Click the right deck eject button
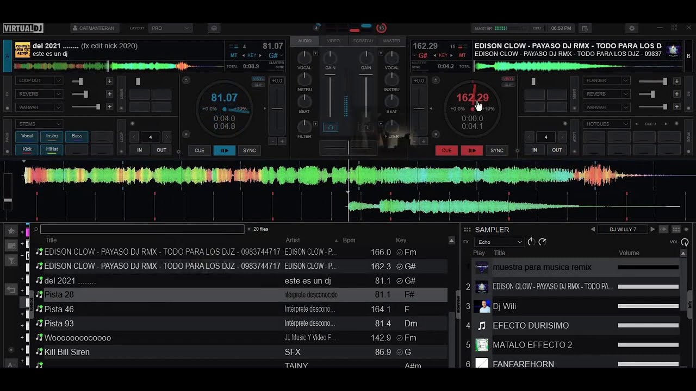This screenshot has width=696, height=391. 436,80
